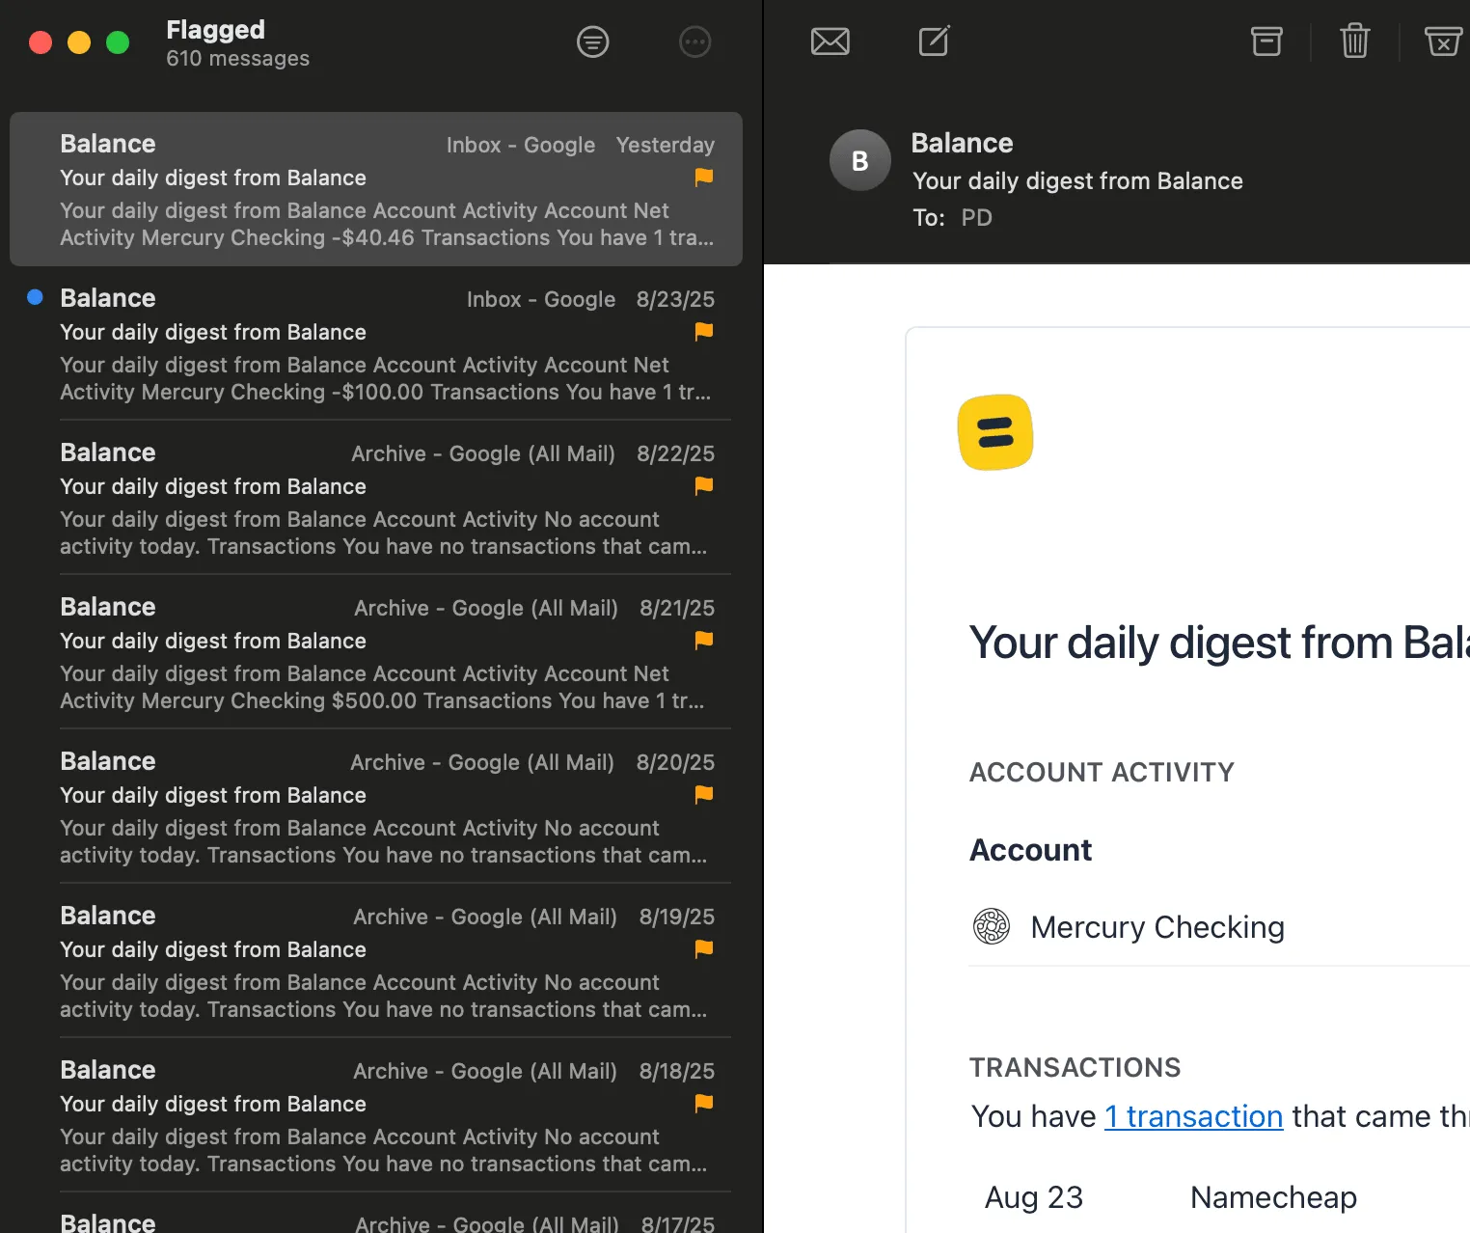Click the Mercury Checking account row
The image size is (1470, 1233).
[1156, 926]
